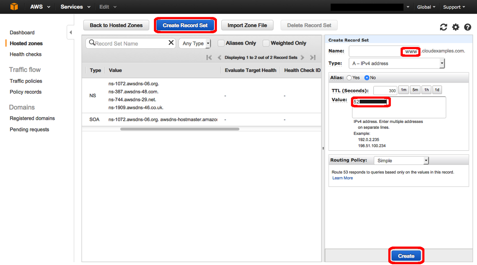Open the Global region dropdown

[x=427, y=7]
